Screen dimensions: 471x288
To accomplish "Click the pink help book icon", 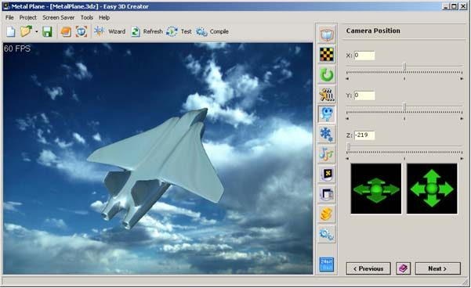I will click(x=403, y=268).
